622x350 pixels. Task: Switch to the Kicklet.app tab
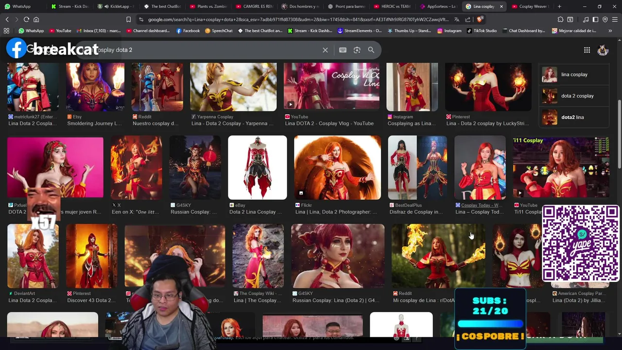(116, 6)
